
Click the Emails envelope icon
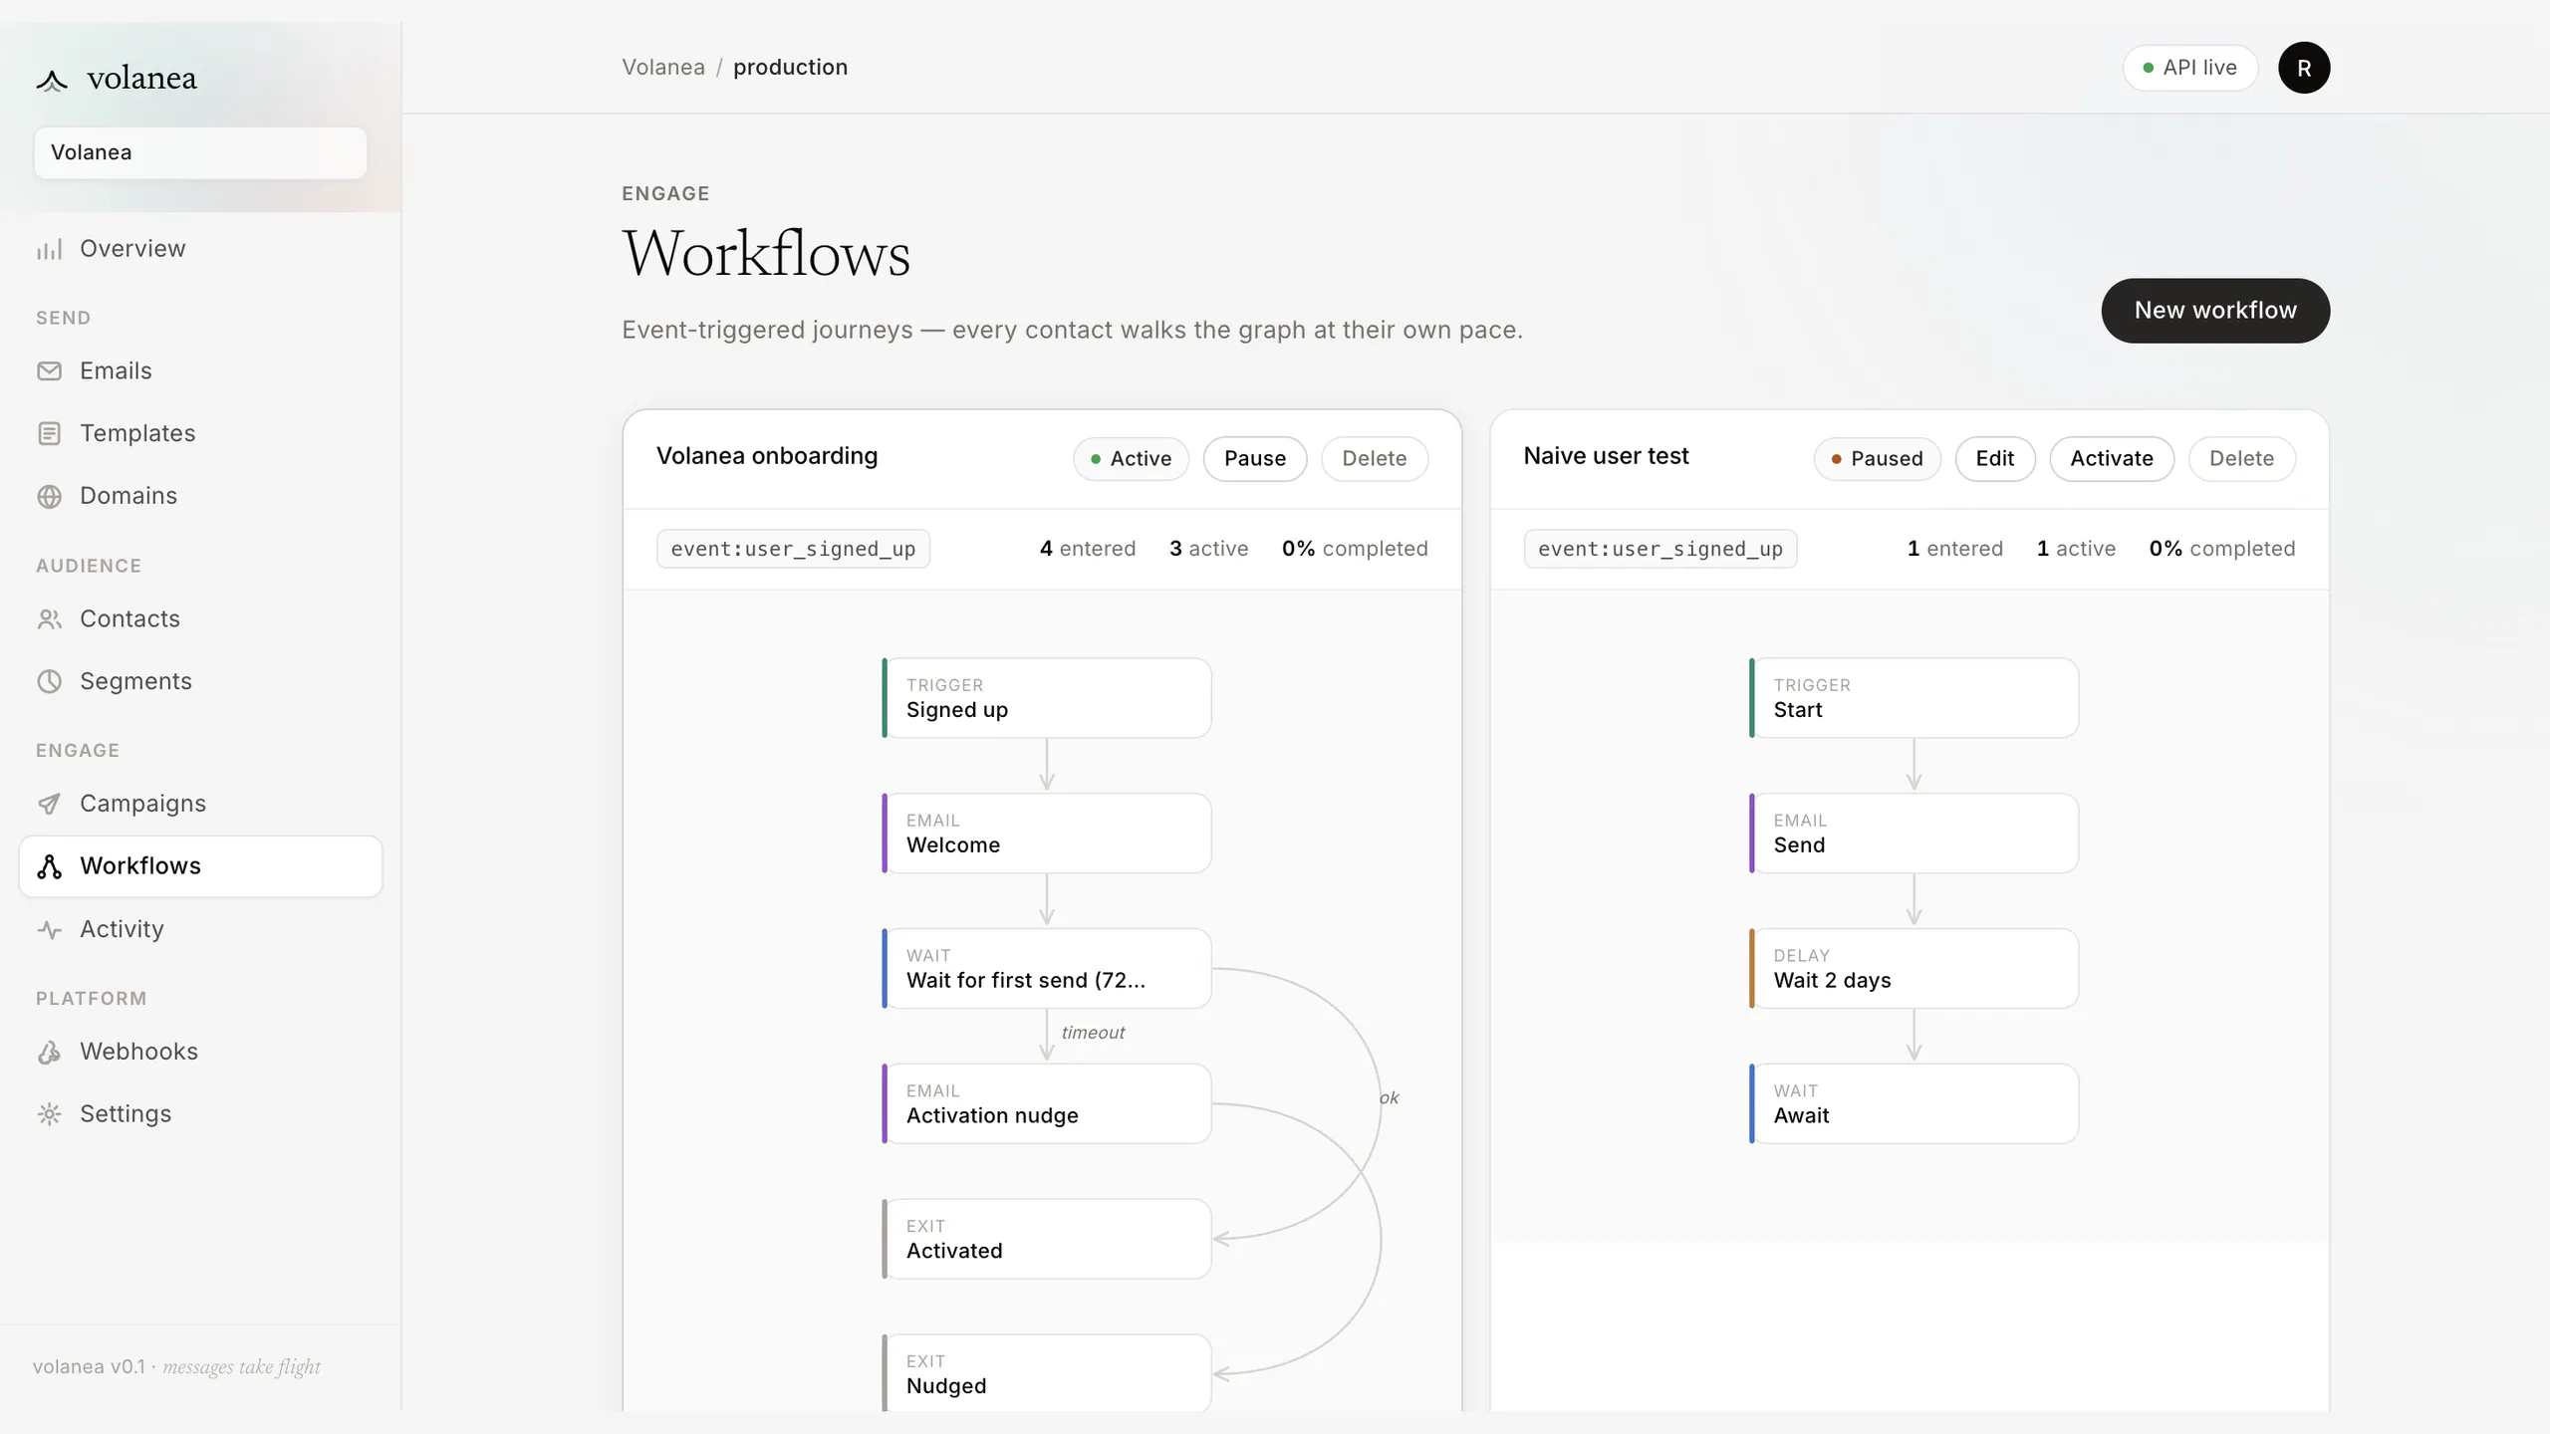point(49,371)
